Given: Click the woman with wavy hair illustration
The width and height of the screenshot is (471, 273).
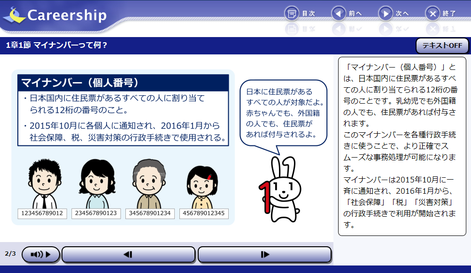Looking at the screenshot, I should point(97,184).
